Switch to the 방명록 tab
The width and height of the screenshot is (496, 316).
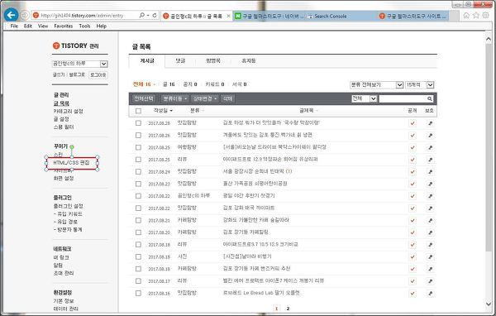213,60
